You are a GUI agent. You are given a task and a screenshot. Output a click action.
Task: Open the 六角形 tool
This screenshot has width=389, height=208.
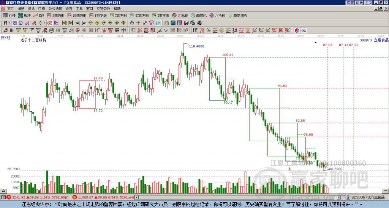pyautogui.click(x=218, y=15)
